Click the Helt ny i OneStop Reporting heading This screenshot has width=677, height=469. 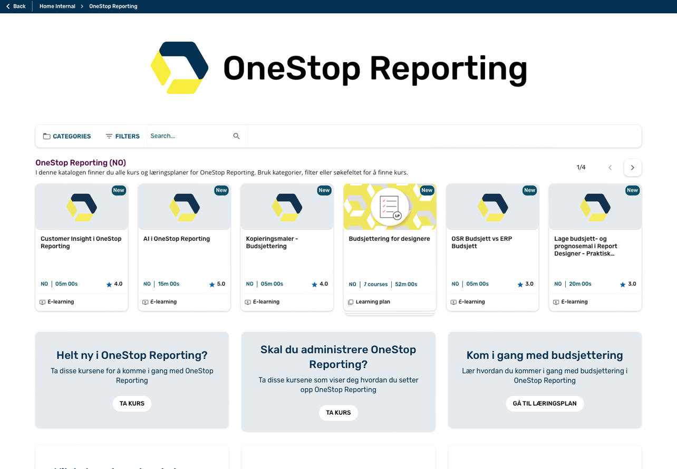[132, 355]
